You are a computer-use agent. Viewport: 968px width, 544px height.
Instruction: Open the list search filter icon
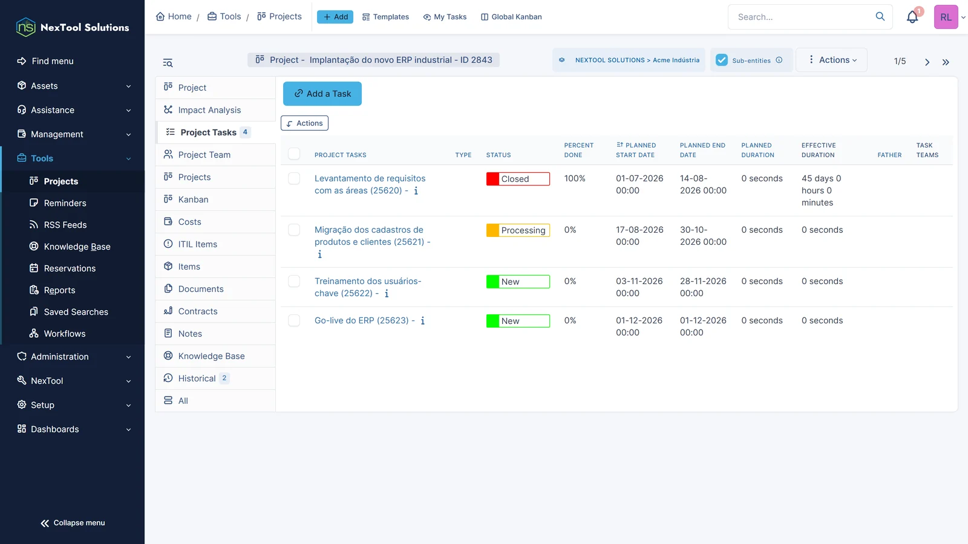click(x=168, y=63)
